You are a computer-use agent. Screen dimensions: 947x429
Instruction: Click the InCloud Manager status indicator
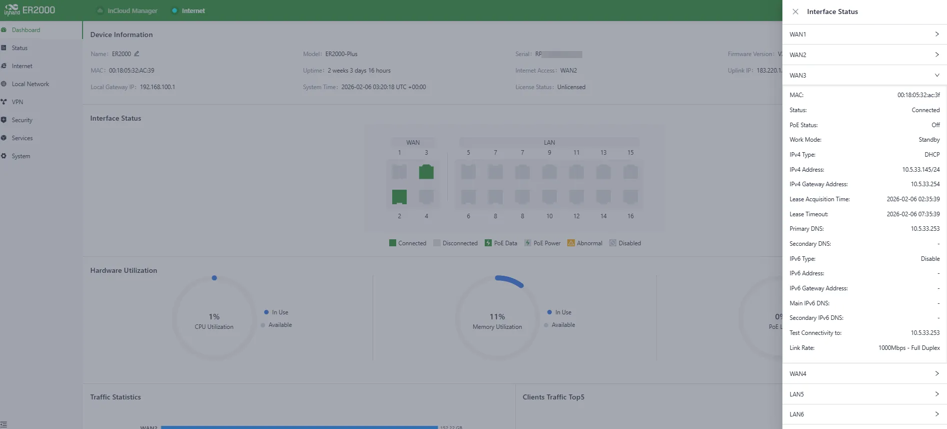coord(128,11)
